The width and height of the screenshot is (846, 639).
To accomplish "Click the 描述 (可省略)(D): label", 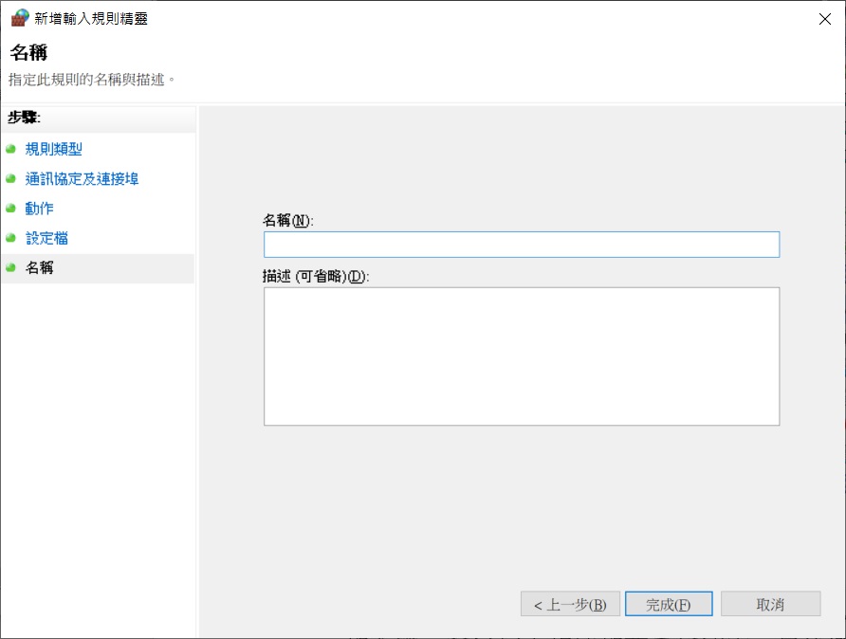I will 316,276.
